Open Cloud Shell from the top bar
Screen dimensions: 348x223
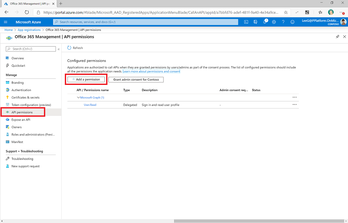[246, 22]
